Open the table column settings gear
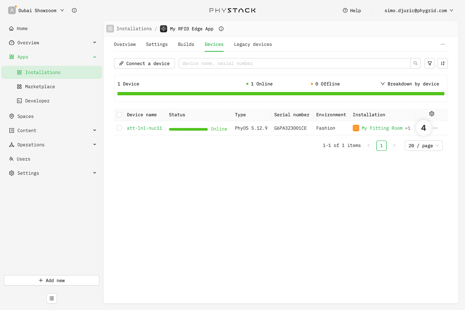 pyautogui.click(x=432, y=114)
